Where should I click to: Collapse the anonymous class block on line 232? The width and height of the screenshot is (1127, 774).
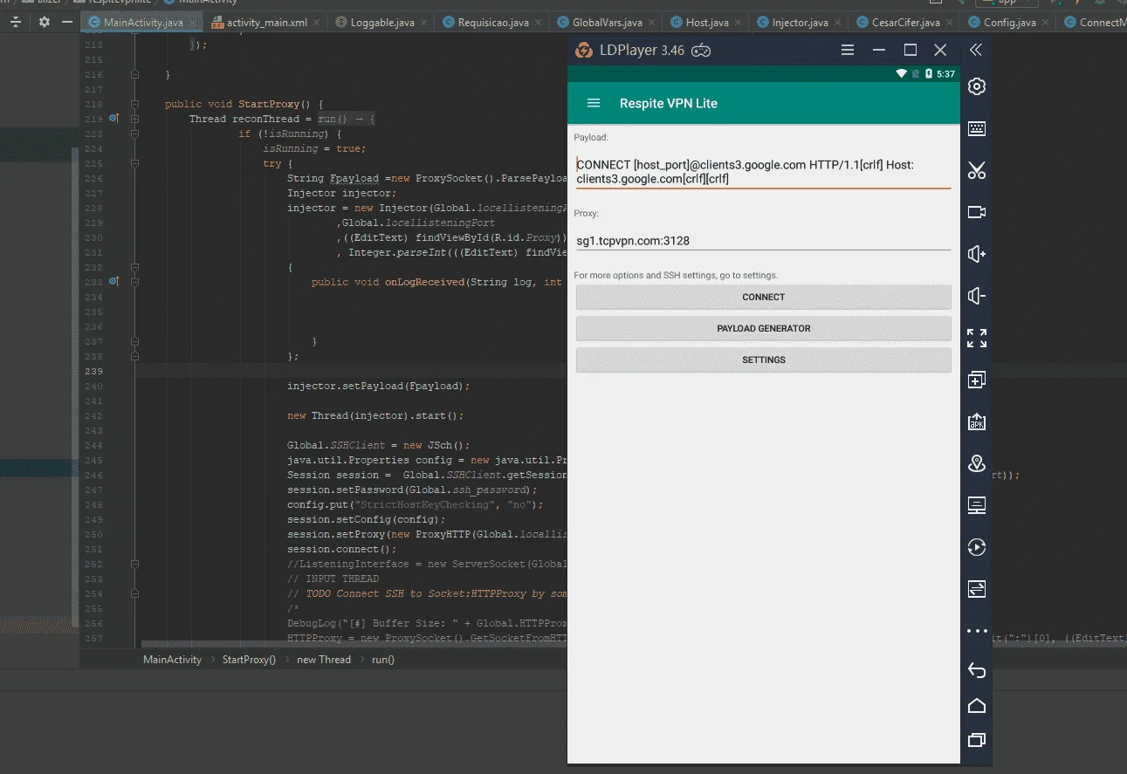134,267
